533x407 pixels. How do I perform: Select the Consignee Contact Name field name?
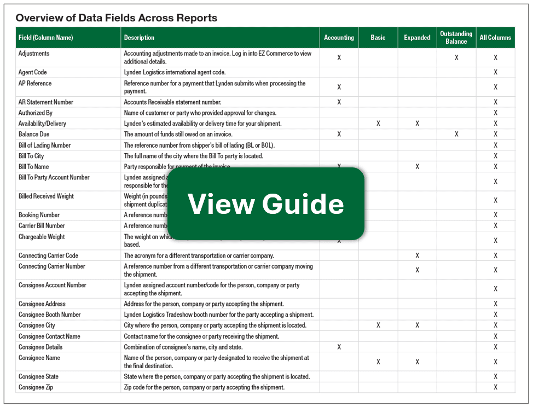pyautogui.click(x=49, y=336)
